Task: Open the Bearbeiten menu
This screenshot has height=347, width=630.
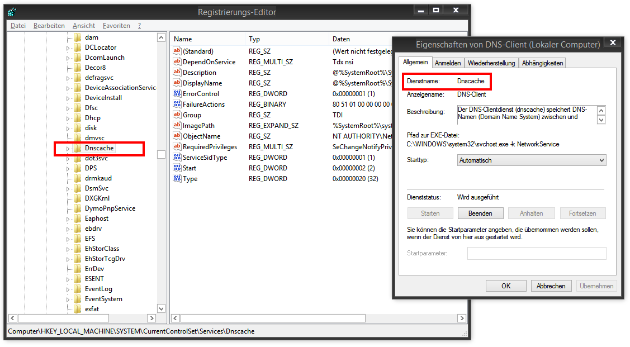Action: pyautogui.click(x=49, y=26)
